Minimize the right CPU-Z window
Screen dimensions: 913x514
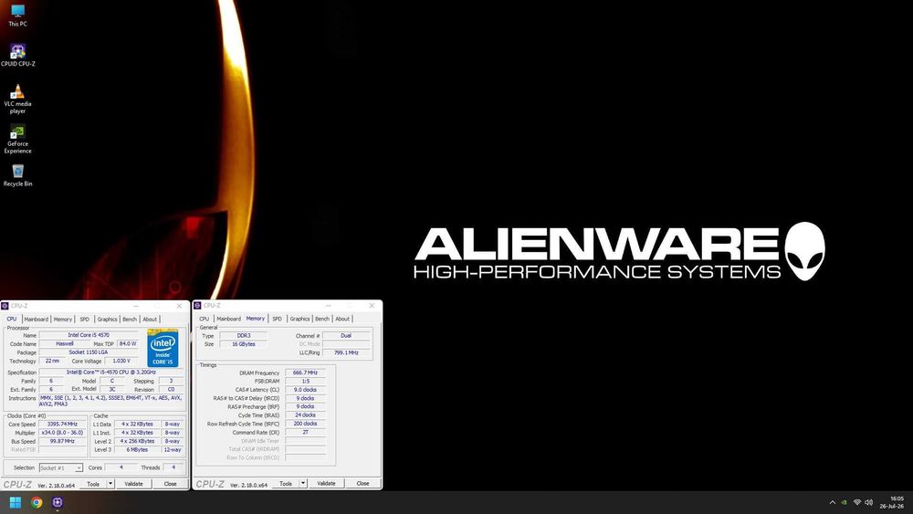[x=329, y=305]
